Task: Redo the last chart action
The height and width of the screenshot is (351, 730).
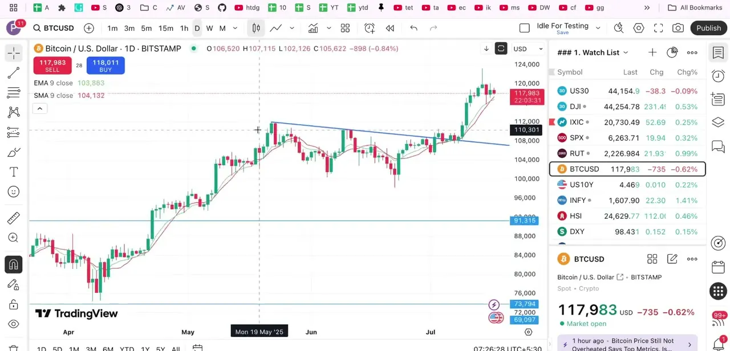Action: click(x=433, y=28)
